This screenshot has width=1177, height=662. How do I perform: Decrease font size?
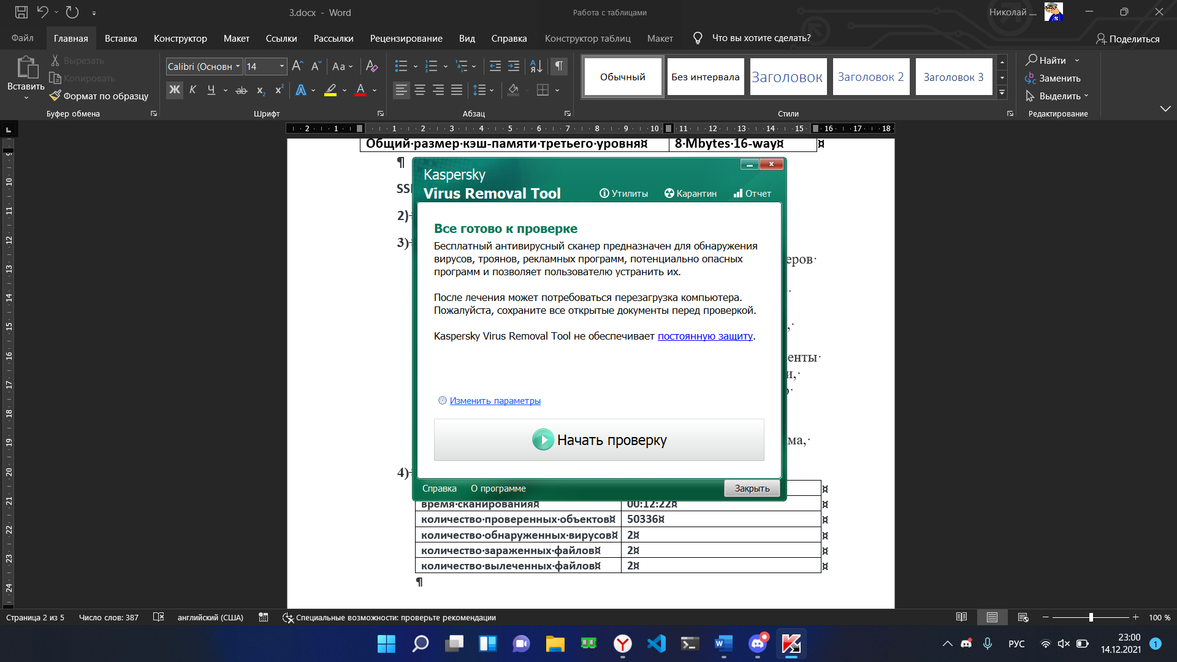[316, 66]
